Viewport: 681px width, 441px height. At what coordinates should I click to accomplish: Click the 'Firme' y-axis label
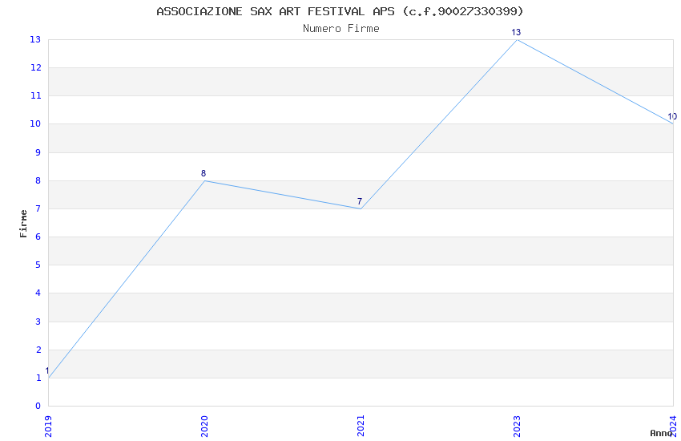click(23, 224)
